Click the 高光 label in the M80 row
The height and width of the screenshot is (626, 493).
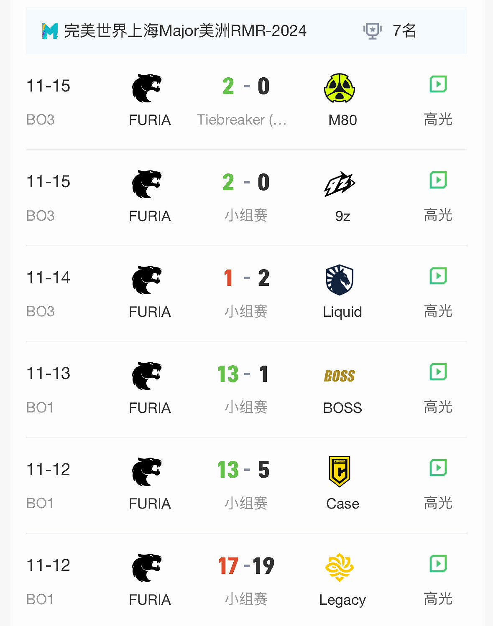tap(438, 120)
